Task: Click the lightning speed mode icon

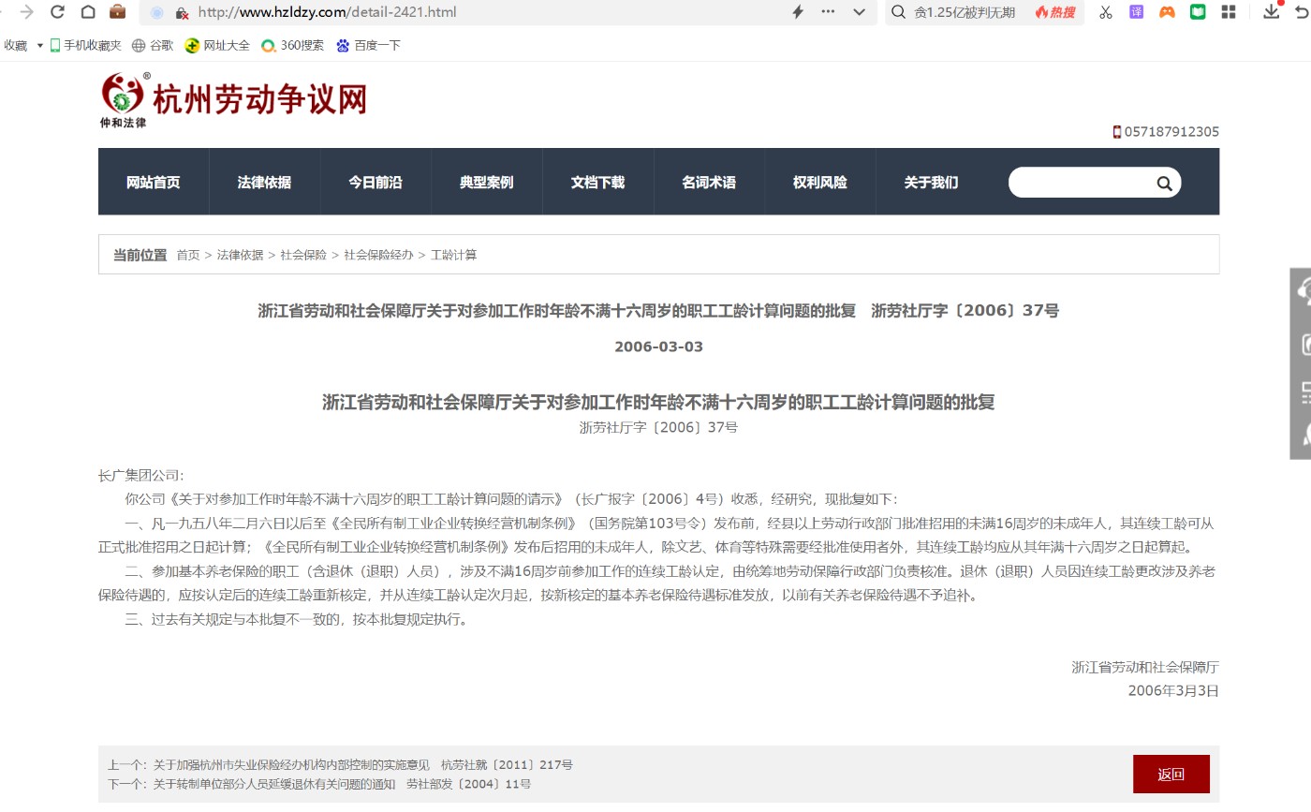Action: [798, 12]
